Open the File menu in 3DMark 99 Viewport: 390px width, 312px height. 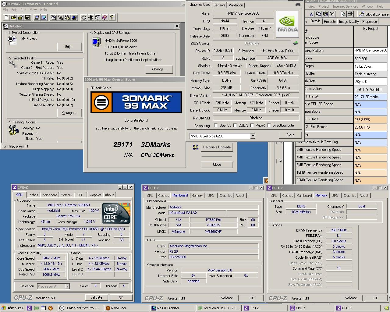tap(5, 10)
